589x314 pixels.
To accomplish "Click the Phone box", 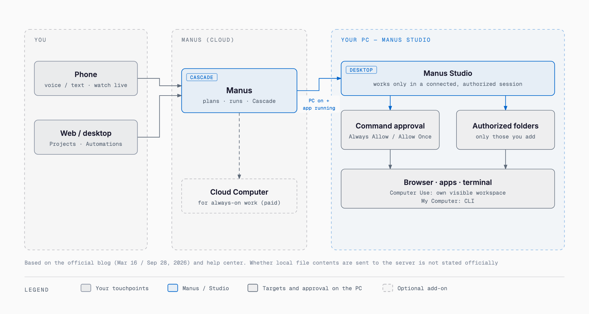I will pyautogui.click(x=86, y=78).
